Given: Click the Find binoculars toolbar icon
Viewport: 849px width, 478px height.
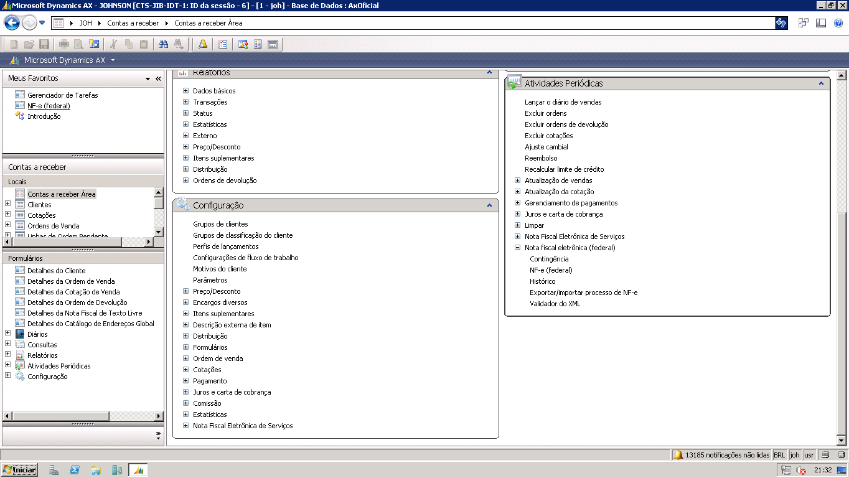Looking at the screenshot, I should [164, 44].
